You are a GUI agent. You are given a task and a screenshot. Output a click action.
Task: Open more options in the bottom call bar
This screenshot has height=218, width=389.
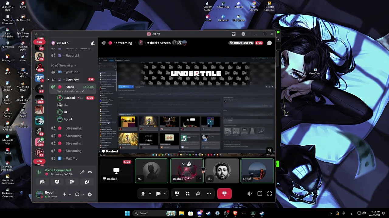(x=209, y=193)
